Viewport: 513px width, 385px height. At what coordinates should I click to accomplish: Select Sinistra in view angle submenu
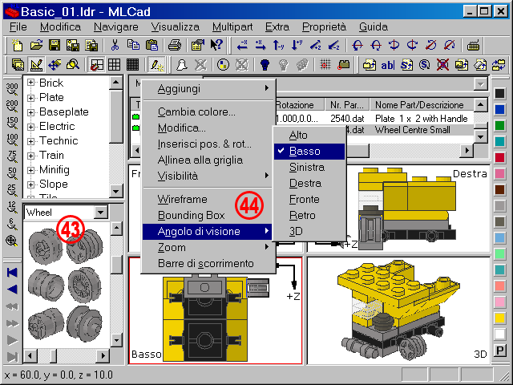tap(309, 168)
